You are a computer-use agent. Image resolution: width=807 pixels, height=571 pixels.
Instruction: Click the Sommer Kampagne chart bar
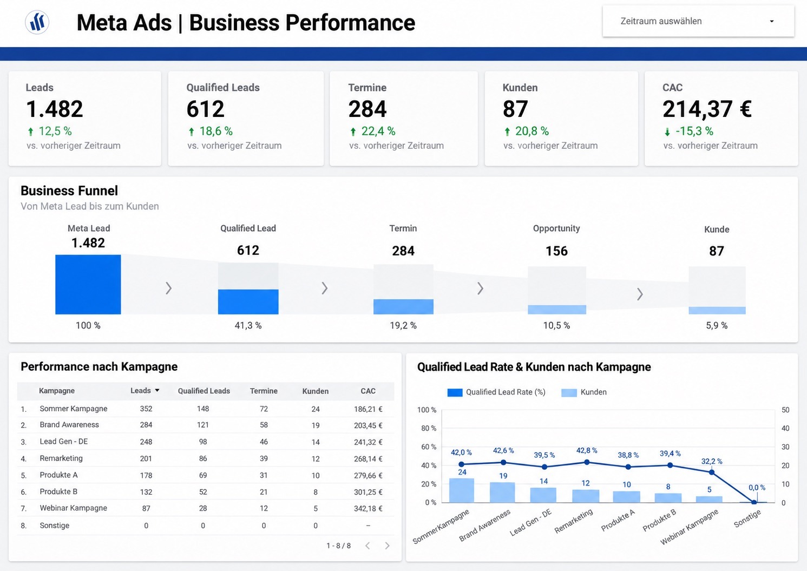pos(462,490)
